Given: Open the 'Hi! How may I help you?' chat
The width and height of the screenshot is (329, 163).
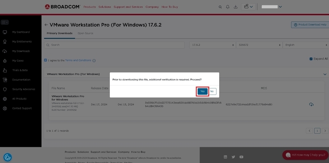Looking at the screenshot, I should pos(306,155).
